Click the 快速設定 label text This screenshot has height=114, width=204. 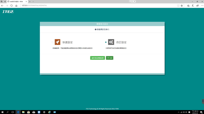[68, 42]
